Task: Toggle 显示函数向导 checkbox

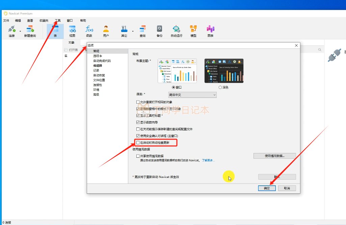Action: [x=138, y=122]
